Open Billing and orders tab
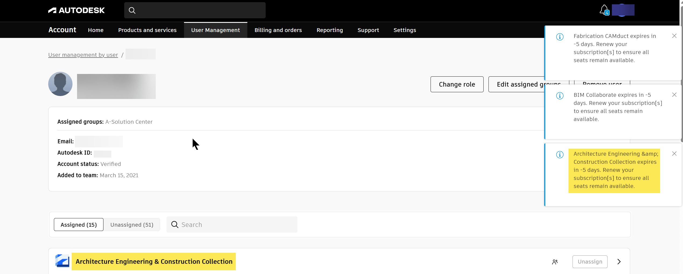The height and width of the screenshot is (274, 683). (278, 30)
